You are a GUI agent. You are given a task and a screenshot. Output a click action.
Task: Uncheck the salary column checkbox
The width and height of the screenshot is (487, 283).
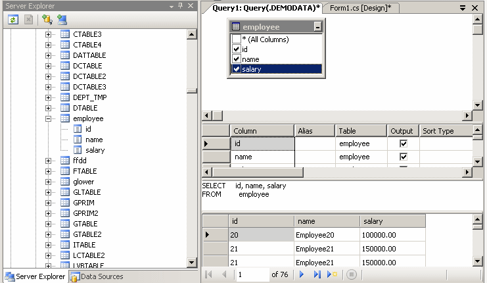click(237, 69)
